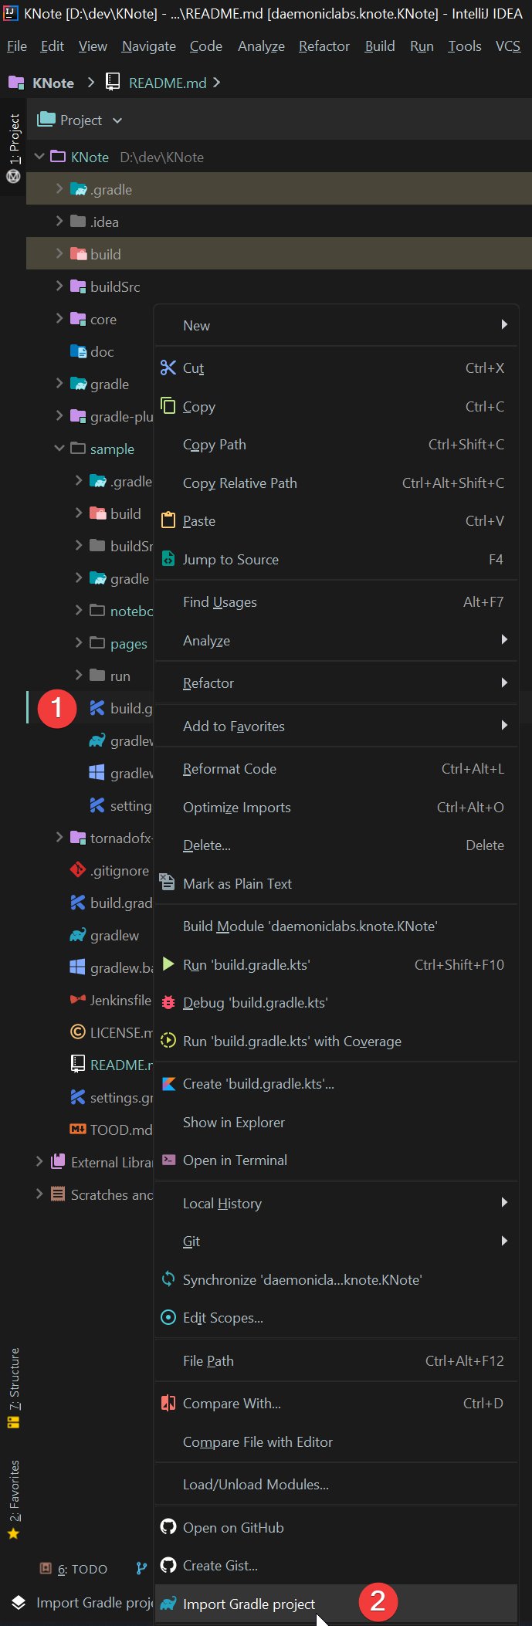Click the Maven tool window icon below Project tab
This screenshot has width=532, height=1626.
[x=13, y=176]
